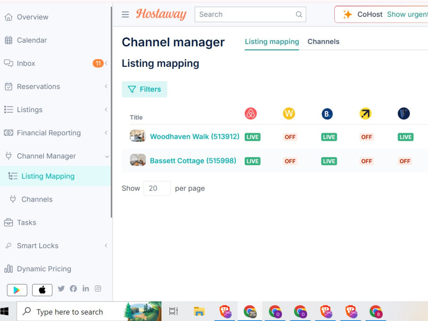
Task: Click Woodhaven Walk Airbnb LIVE status
Action: click(253, 137)
